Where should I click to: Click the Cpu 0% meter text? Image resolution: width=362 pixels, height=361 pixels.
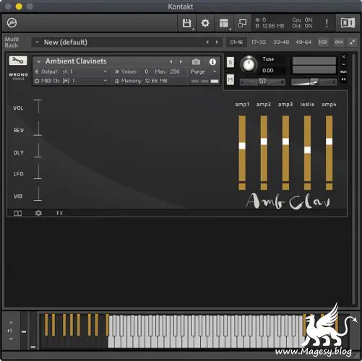(302, 20)
